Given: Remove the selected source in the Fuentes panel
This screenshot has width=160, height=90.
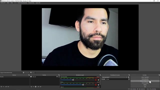Looking at the screenshot, I should click(33, 87).
